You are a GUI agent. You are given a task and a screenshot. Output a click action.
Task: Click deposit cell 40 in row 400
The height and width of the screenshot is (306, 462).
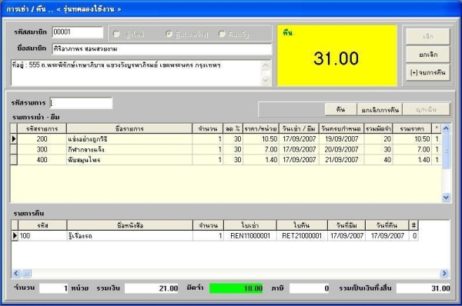(x=378, y=159)
